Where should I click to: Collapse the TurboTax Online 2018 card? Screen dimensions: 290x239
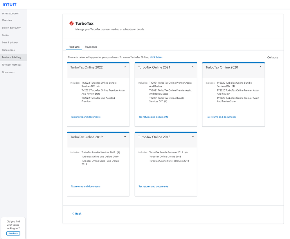pyautogui.click(x=193, y=137)
